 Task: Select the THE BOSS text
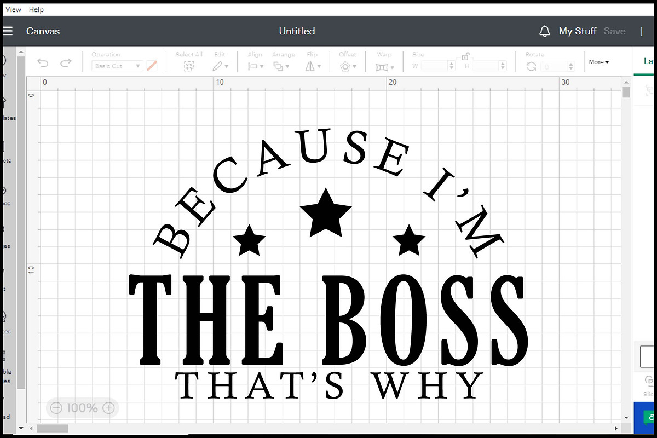click(x=328, y=319)
